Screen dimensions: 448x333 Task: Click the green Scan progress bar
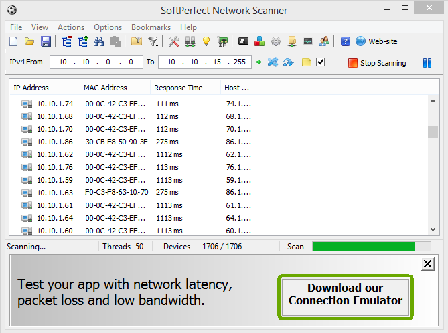click(x=372, y=247)
